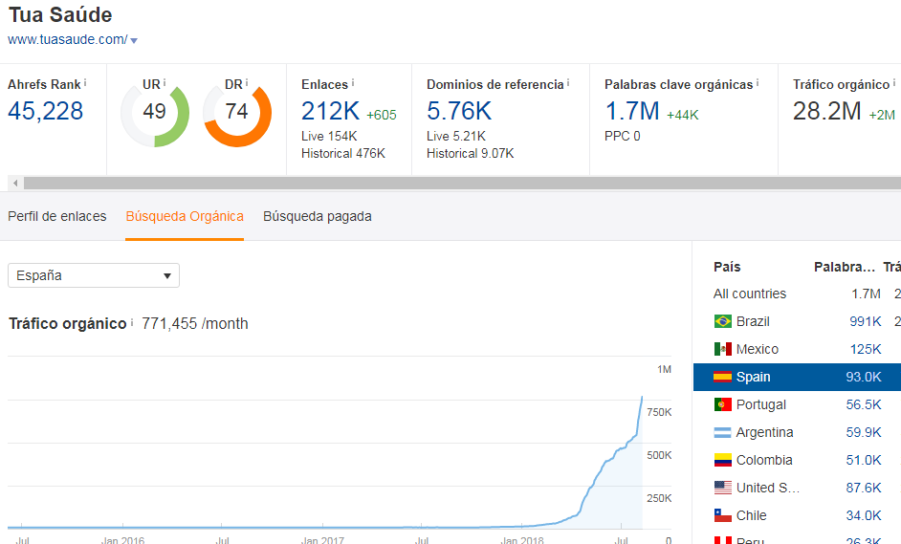Click the DR 74 donut gauge

(237, 112)
